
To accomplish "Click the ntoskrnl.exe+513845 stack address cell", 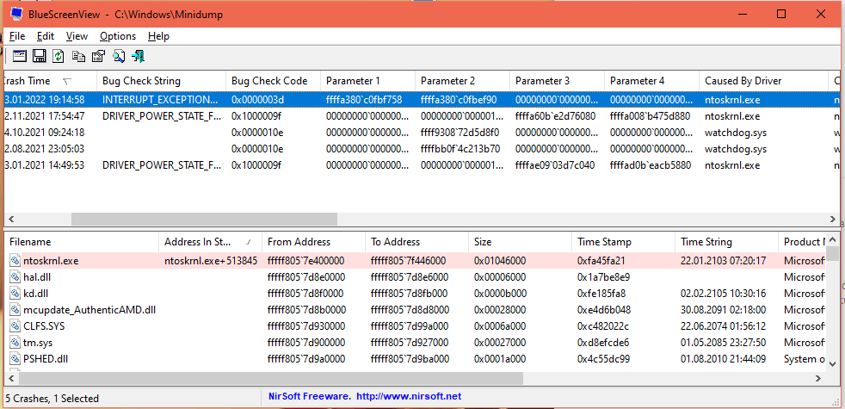I will point(210,261).
